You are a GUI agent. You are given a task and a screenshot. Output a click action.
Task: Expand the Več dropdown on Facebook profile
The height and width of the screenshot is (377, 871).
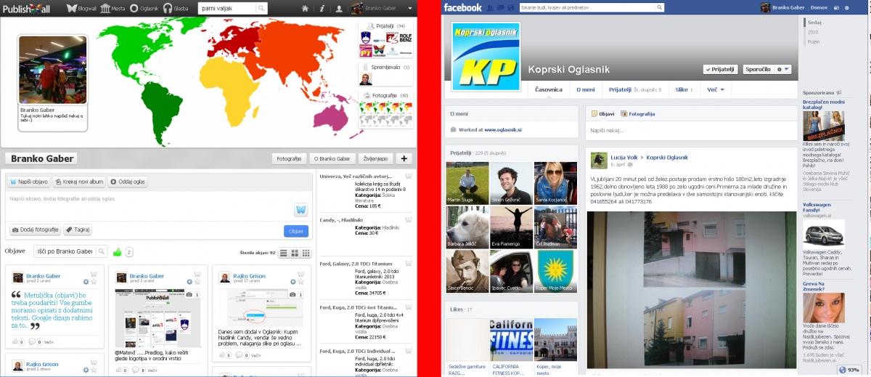pyautogui.click(x=715, y=89)
